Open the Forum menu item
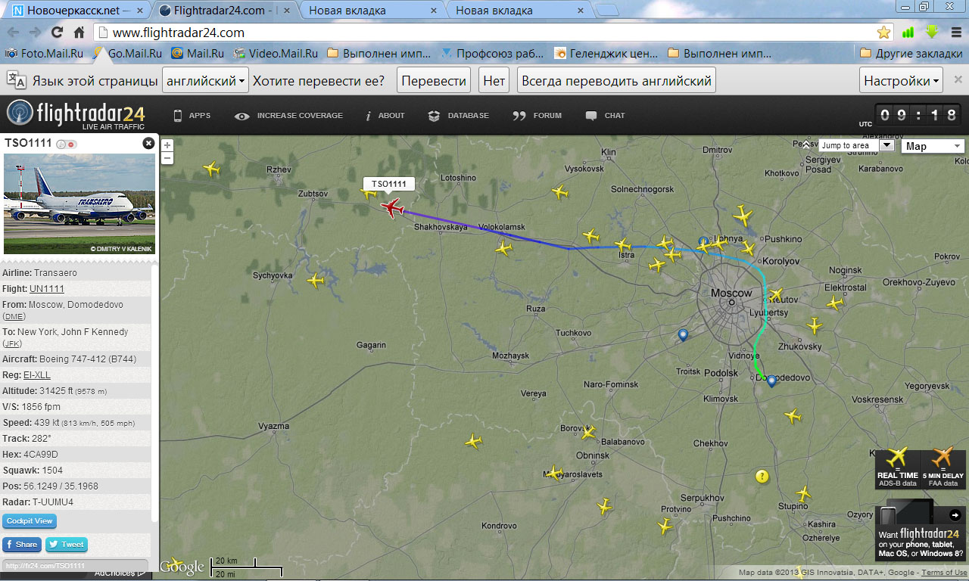 pos(537,116)
